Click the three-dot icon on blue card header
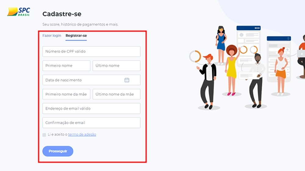Image resolution: width=305 pixels, height=171 pixels. coord(257,28)
